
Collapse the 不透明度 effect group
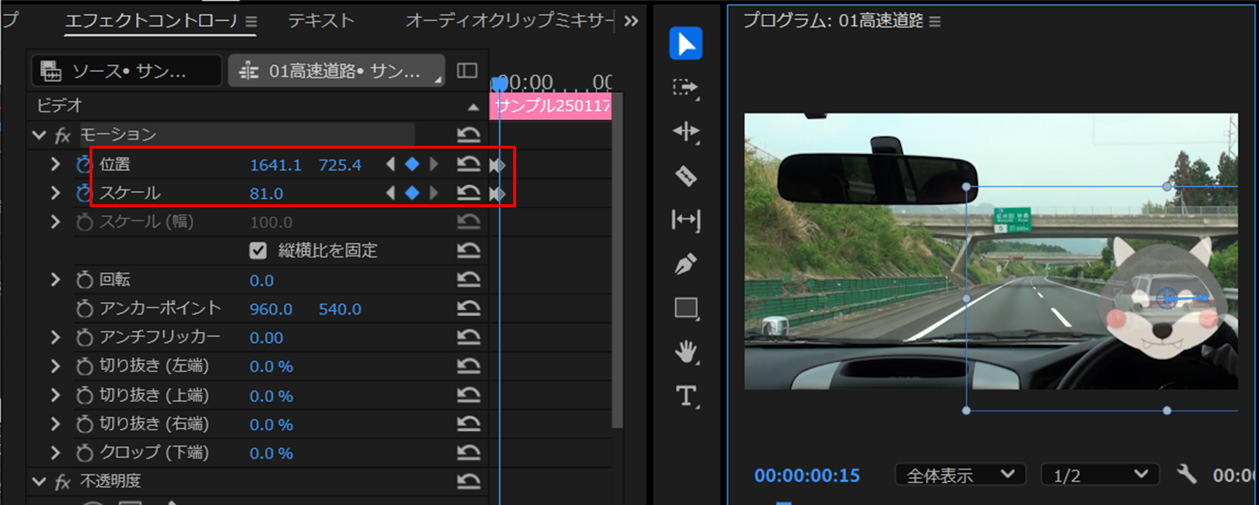[39, 481]
